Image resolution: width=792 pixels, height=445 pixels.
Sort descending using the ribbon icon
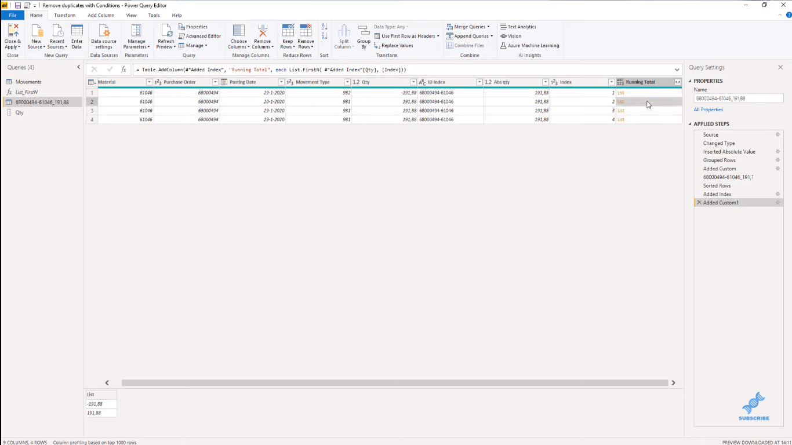point(324,36)
